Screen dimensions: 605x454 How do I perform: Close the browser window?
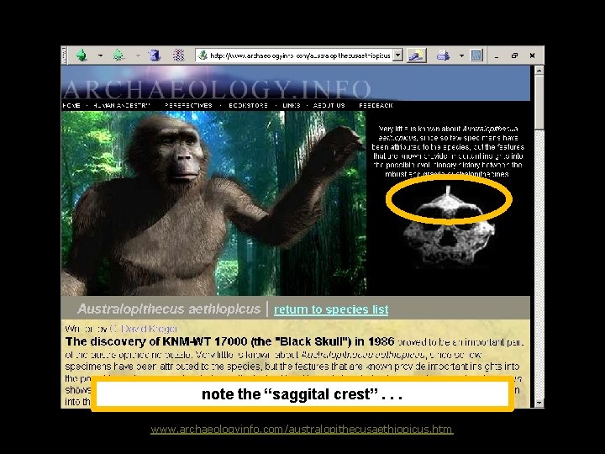pos(533,55)
